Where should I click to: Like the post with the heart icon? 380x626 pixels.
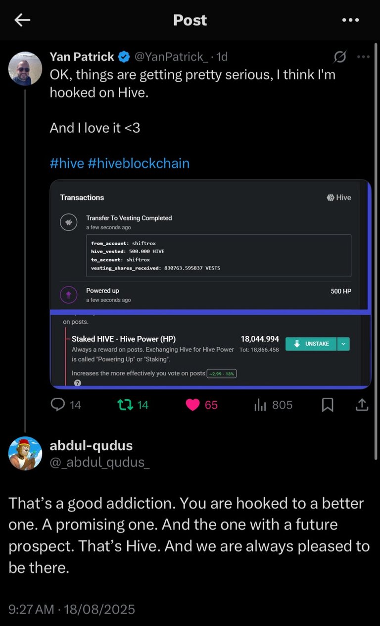coord(192,405)
